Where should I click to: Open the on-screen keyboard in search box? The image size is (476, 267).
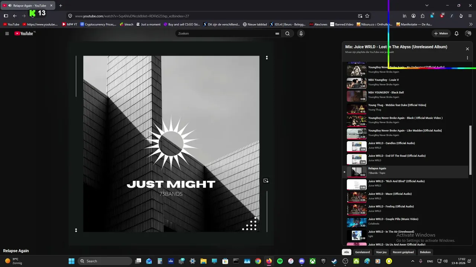tap(277, 33)
